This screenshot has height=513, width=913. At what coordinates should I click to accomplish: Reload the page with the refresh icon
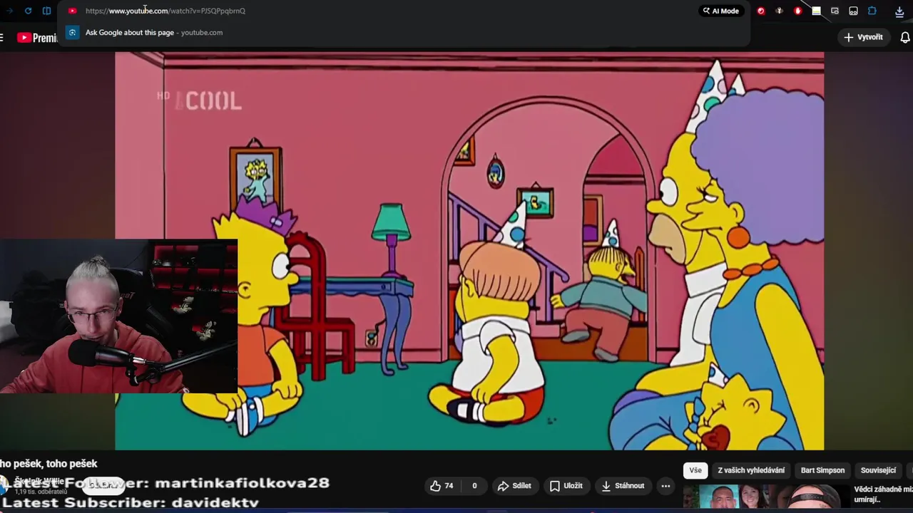(x=28, y=11)
